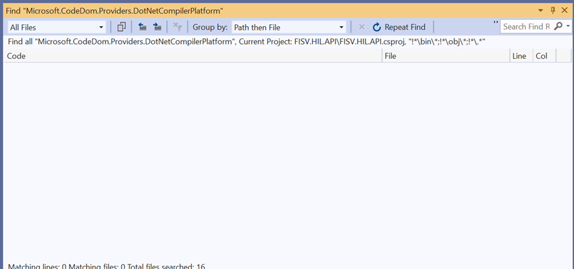Sort by the Code column header
Screen dimensions: 574x269
(193, 56)
